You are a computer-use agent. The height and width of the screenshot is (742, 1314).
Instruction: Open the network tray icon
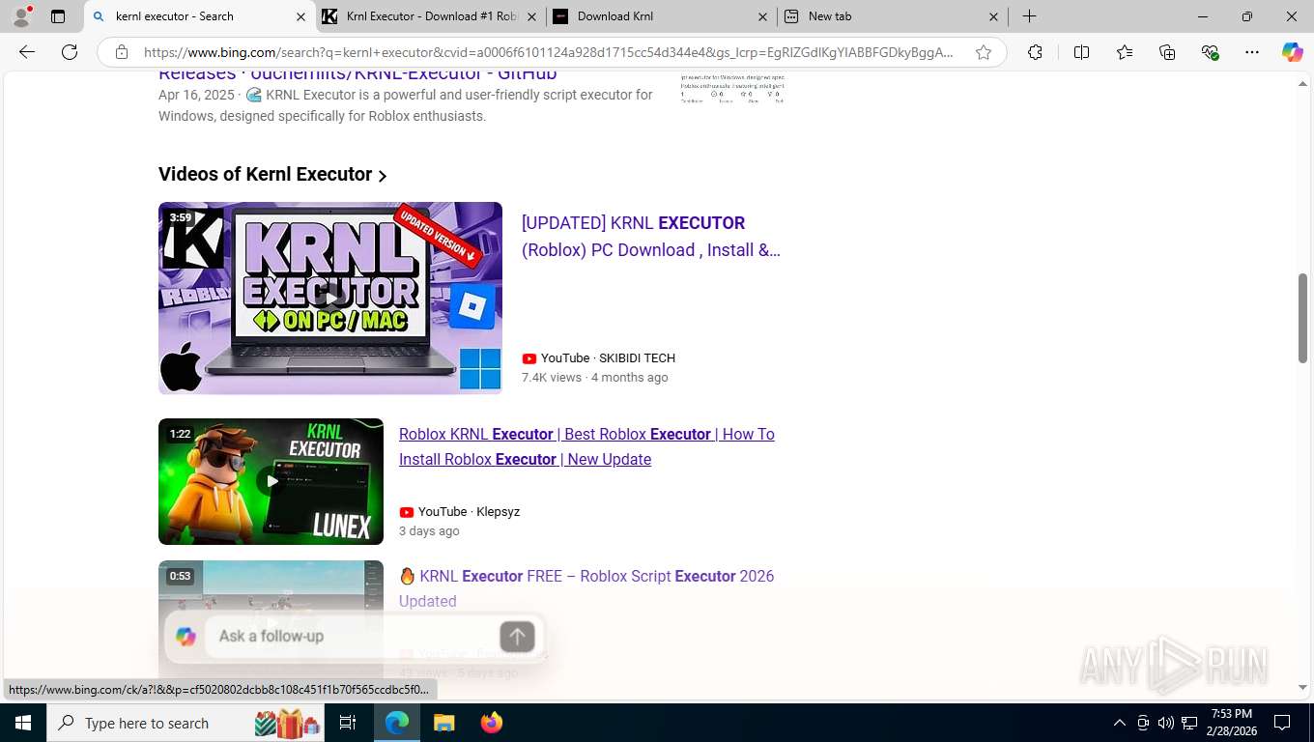point(1189,723)
